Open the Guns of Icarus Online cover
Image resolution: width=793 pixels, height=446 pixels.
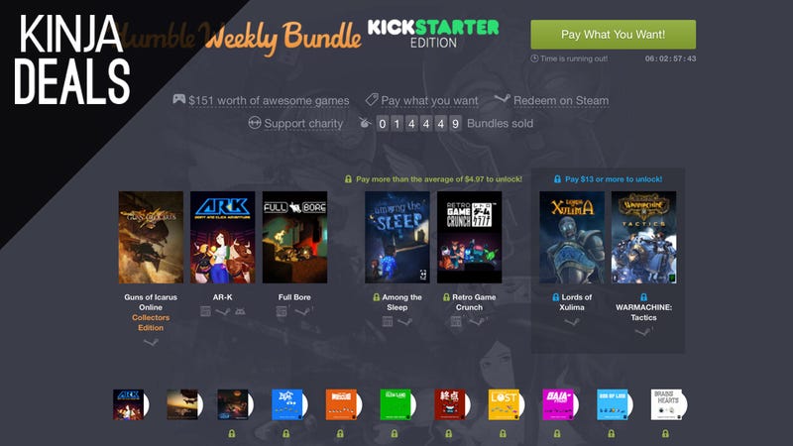pyautogui.click(x=151, y=237)
